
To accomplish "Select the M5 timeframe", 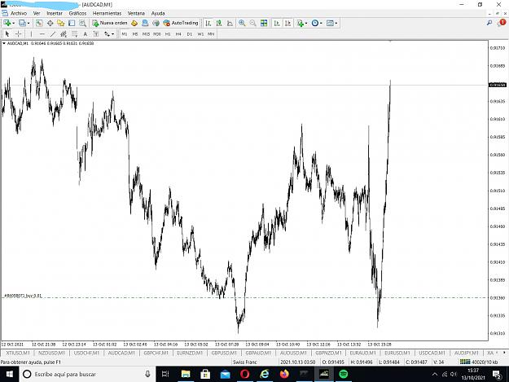I will pos(135,34).
